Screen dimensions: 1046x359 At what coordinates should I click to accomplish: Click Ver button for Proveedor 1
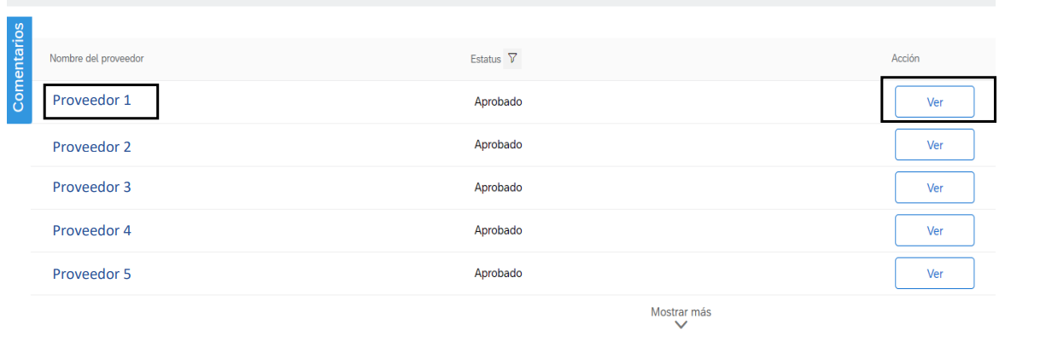934,101
